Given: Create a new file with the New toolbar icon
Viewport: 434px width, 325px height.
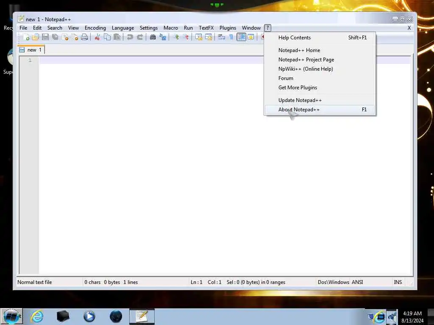Looking at the screenshot, I should [x=26, y=37].
